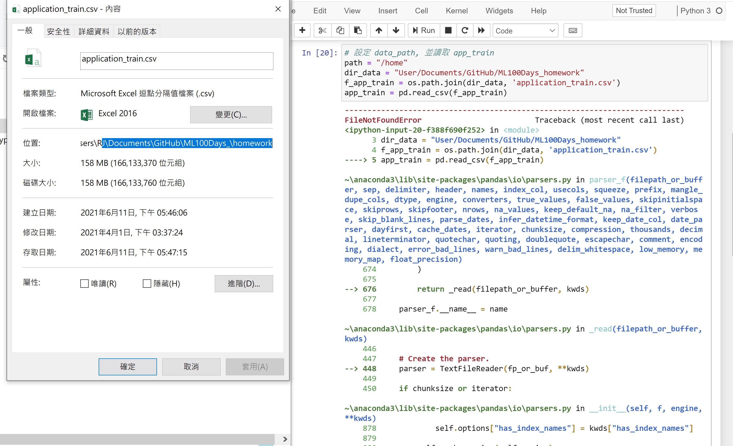Click the Not Trusted notebook button
733x446 pixels.
coord(634,11)
